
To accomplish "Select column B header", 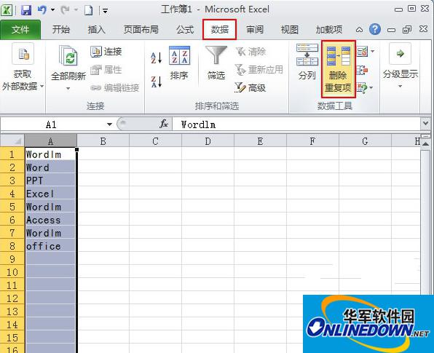I will tap(103, 140).
